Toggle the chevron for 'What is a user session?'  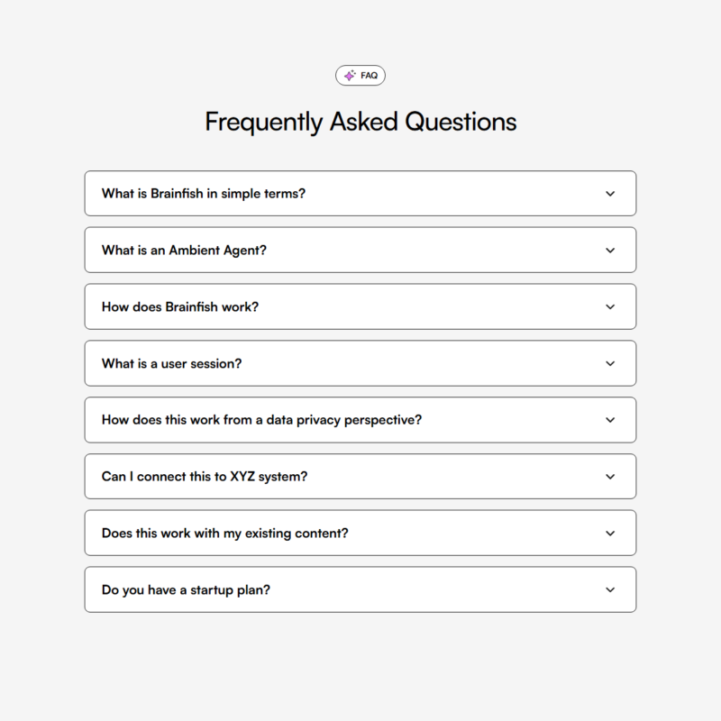(610, 364)
